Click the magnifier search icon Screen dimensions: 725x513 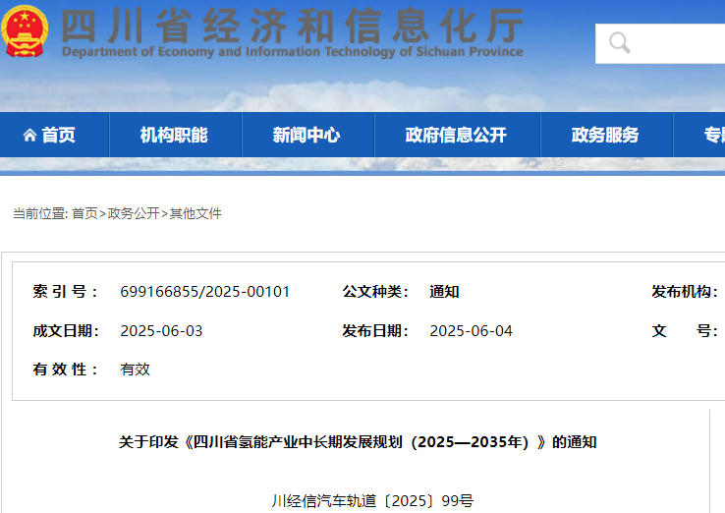click(x=620, y=42)
